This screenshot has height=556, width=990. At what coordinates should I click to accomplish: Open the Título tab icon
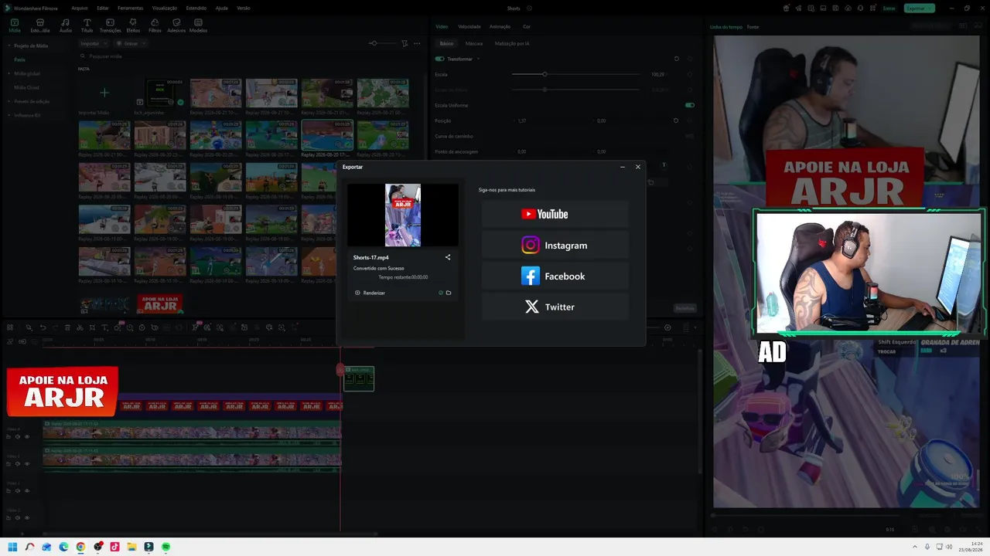coord(87,25)
